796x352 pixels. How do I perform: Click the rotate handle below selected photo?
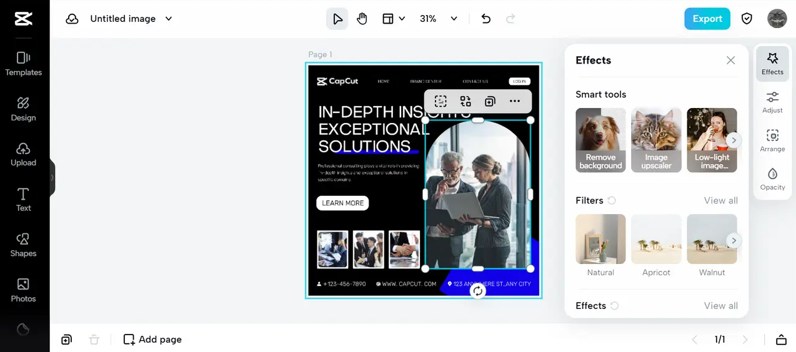[478, 291]
